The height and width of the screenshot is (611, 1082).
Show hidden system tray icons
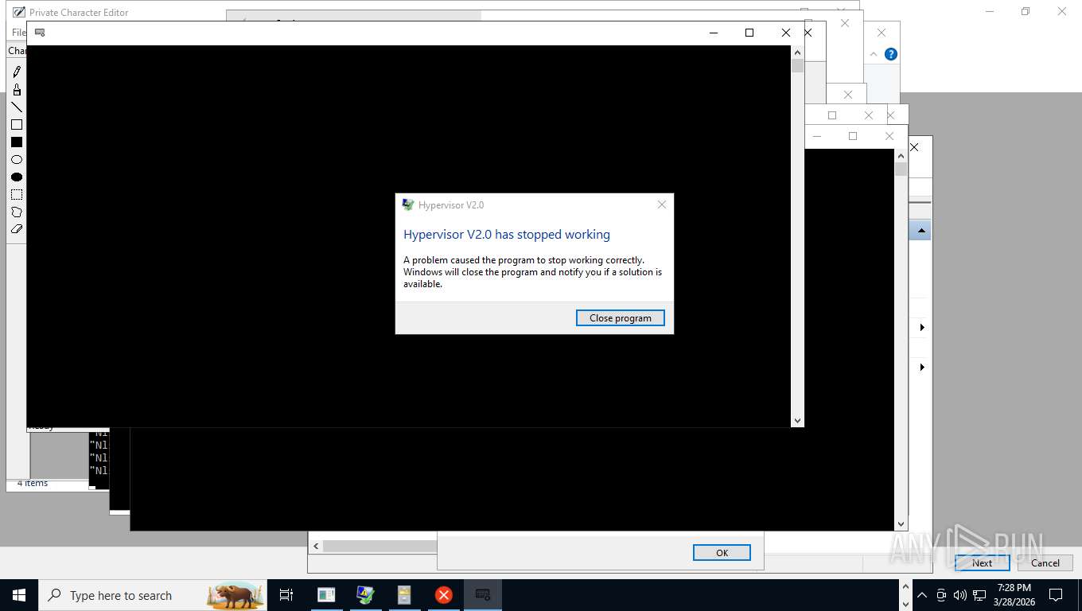pos(922,595)
